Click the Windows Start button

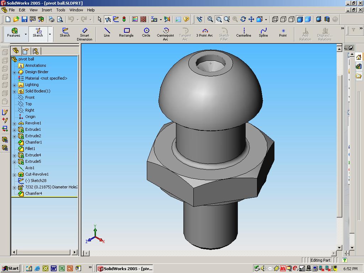10,269
